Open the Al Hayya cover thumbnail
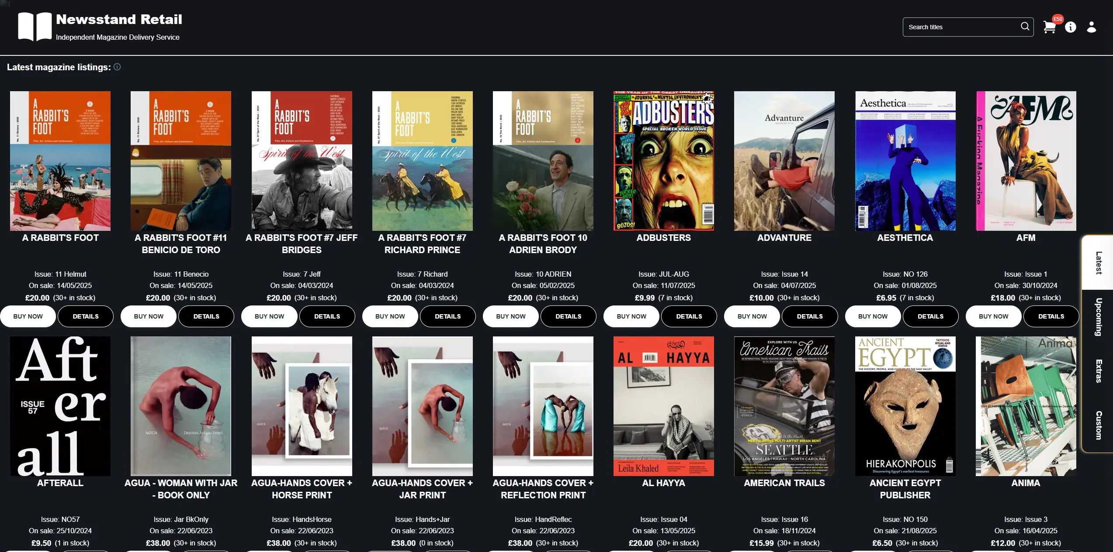 pyautogui.click(x=663, y=406)
